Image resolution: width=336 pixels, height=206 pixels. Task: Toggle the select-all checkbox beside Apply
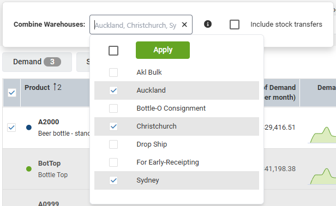tap(113, 51)
